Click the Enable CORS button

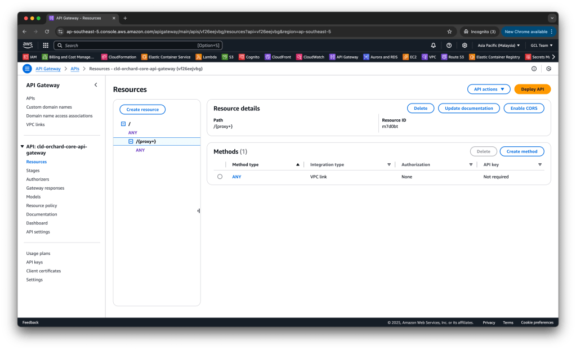tap(524, 108)
